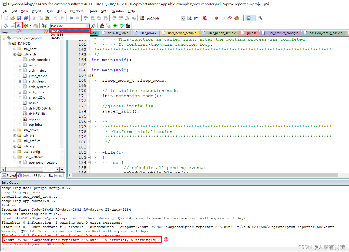Switch to the gpio.h tab
The width and height of the screenshot is (349, 252).
pos(249,33)
